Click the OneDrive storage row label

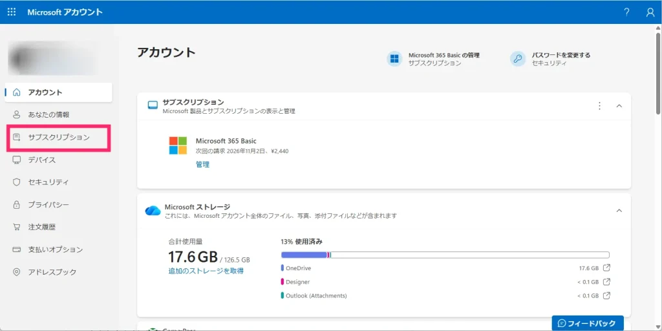coord(299,268)
